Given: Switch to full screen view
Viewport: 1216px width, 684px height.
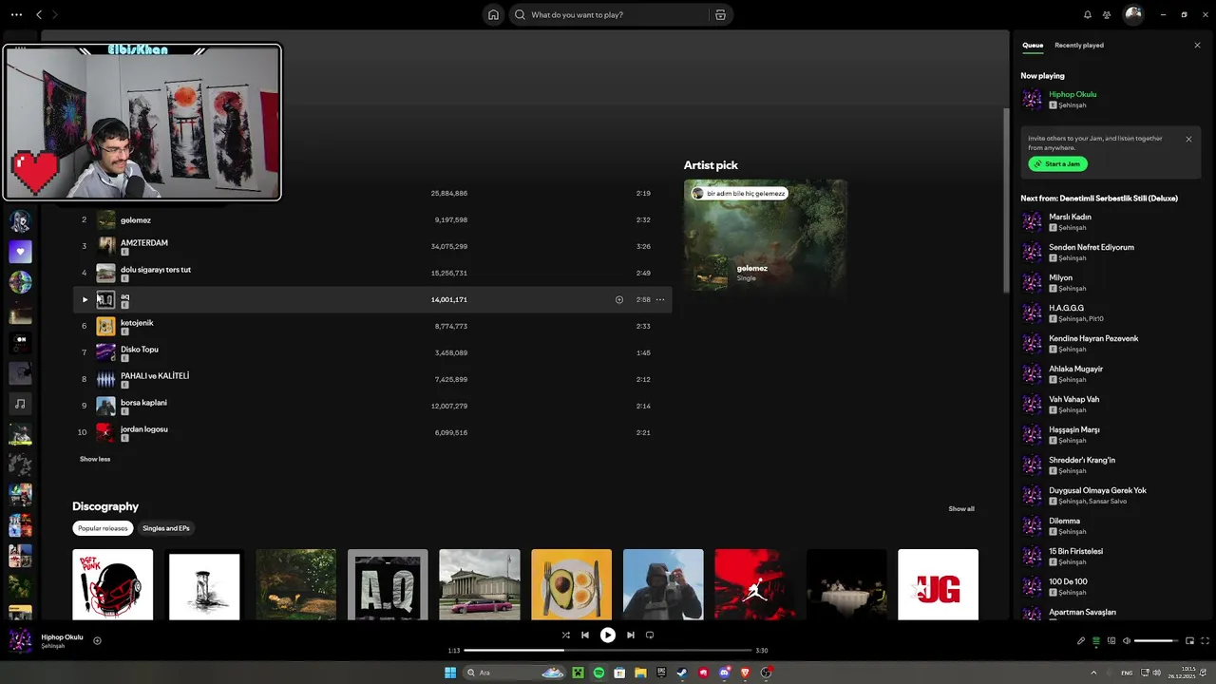Looking at the screenshot, I should tap(1206, 640).
